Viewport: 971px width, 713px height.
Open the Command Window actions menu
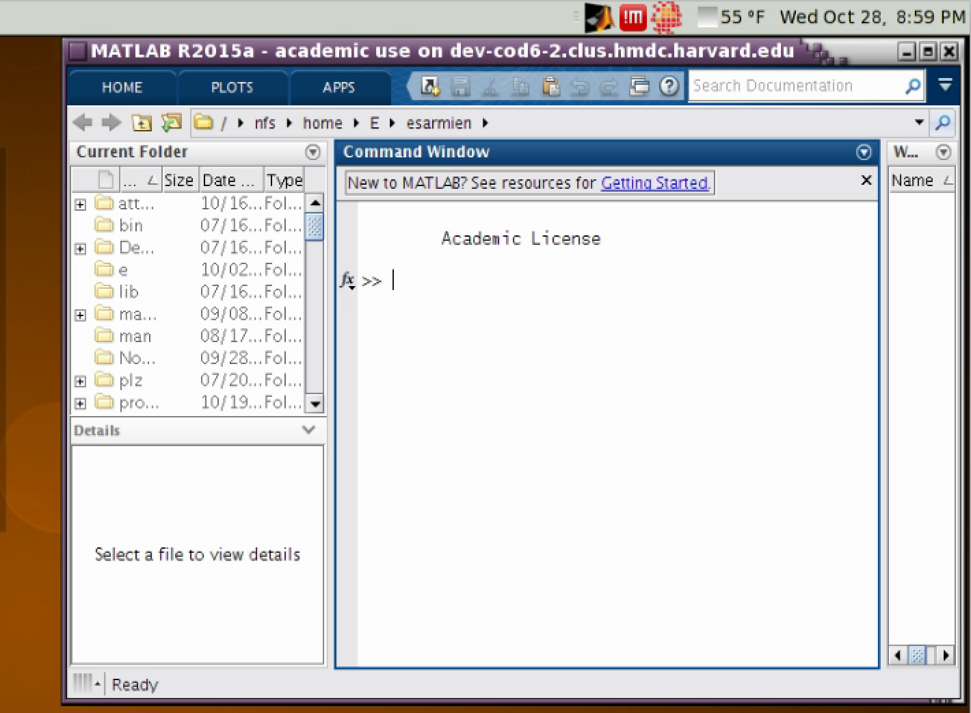pos(864,152)
